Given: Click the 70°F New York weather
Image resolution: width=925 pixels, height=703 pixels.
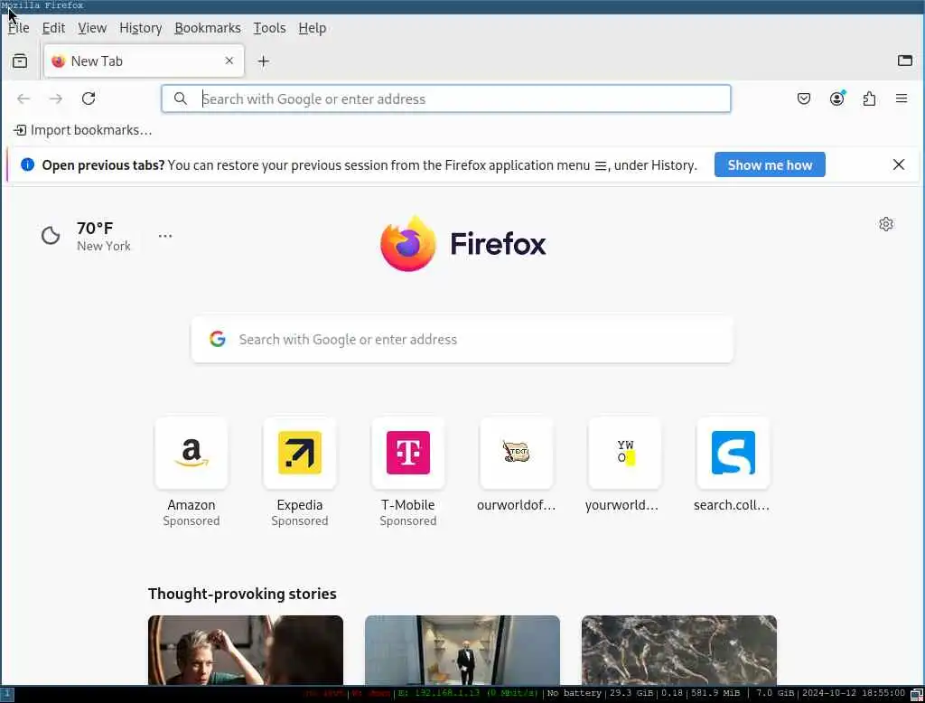Looking at the screenshot, I should click(103, 236).
